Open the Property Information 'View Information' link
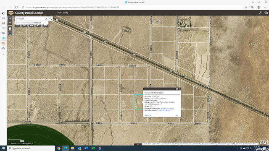The width and height of the screenshot is (269, 151). tap(167, 108)
